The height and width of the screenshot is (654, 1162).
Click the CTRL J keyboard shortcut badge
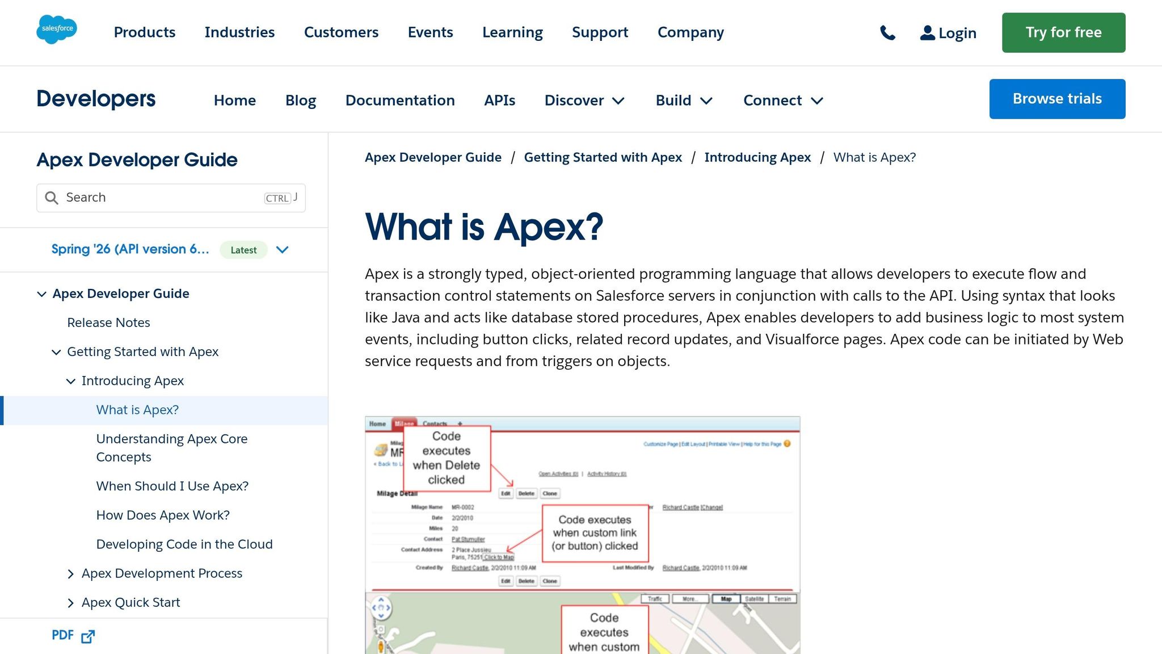click(x=279, y=198)
